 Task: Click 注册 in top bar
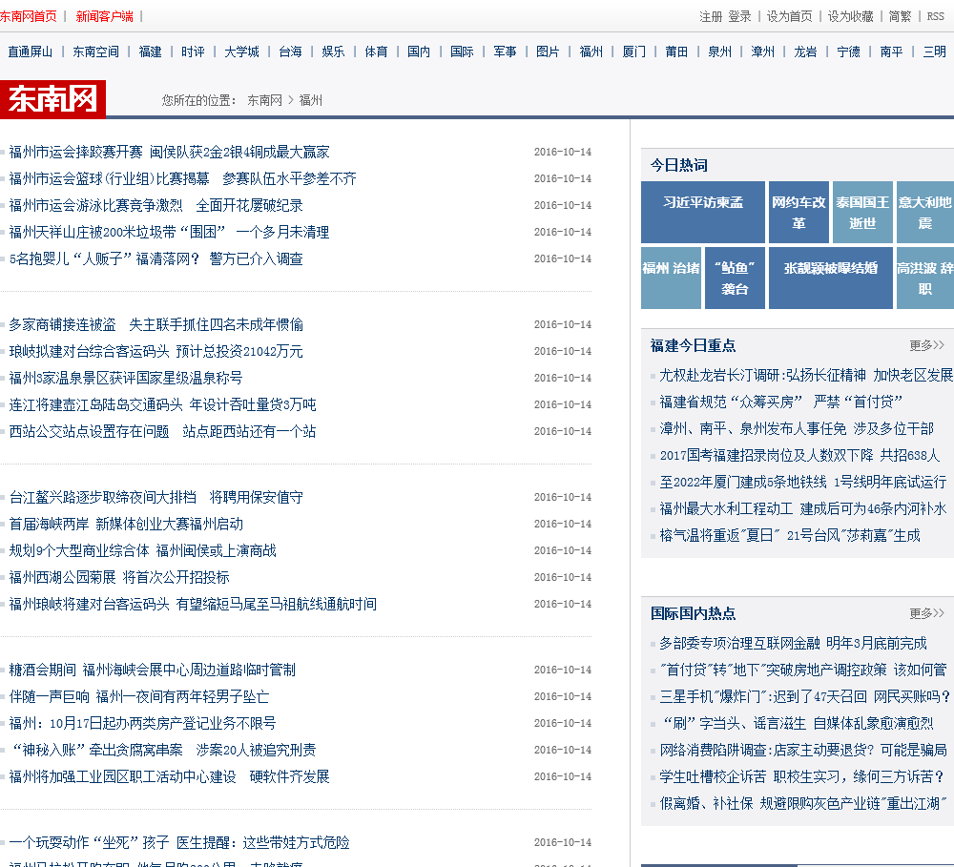[711, 16]
